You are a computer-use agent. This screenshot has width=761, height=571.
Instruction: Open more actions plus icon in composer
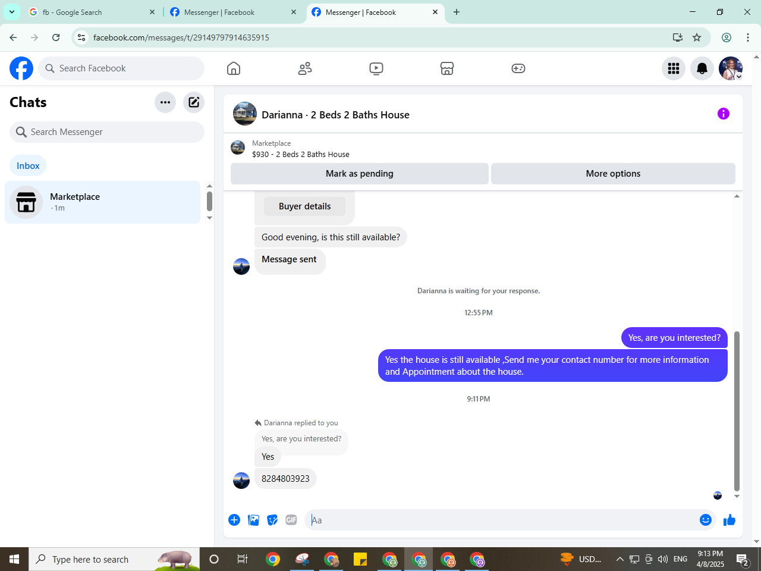click(x=234, y=520)
